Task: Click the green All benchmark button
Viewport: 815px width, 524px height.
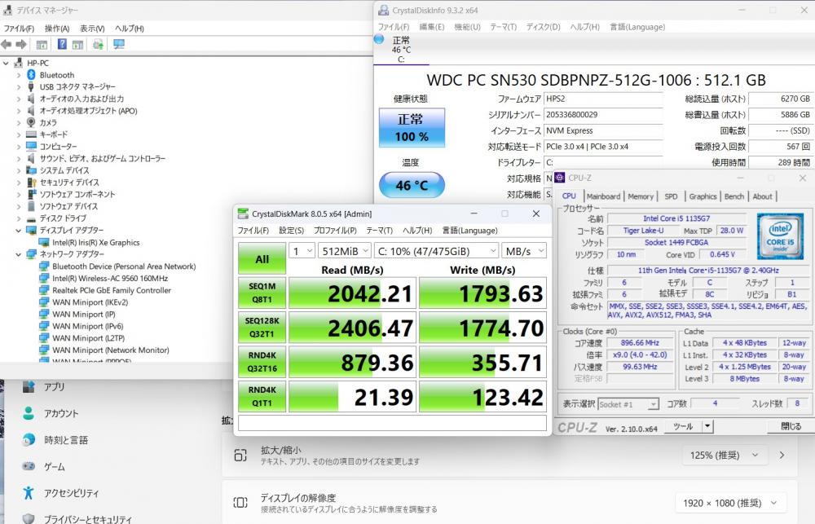Action: (x=262, y=258)
